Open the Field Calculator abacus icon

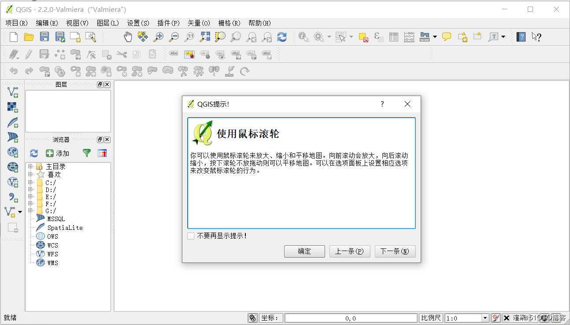pyautogui.click(x=409, y=37)
